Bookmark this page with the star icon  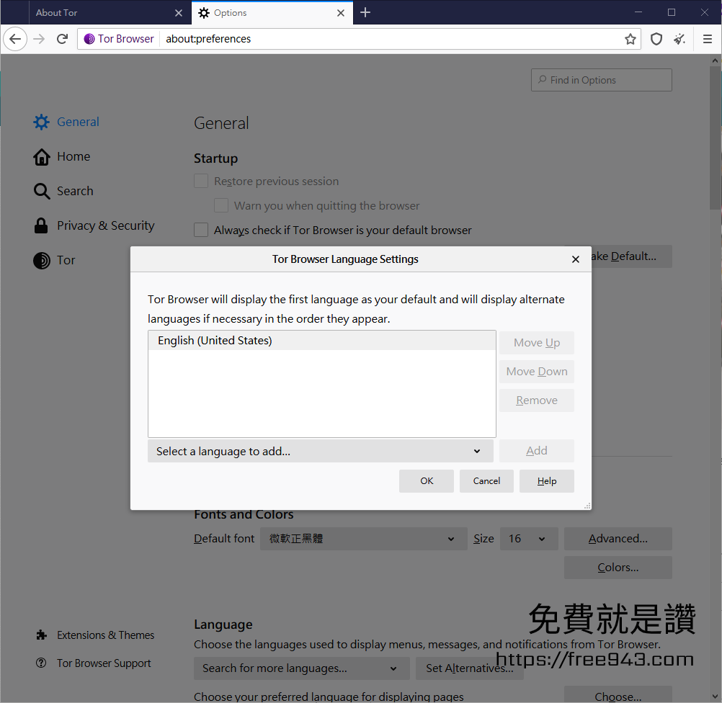tap(630, 39)
